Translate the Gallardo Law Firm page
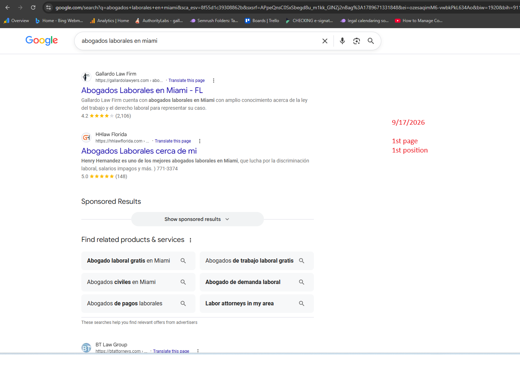Image resolution: width=520 pixels, height=367 pixels. click(187, 81)
